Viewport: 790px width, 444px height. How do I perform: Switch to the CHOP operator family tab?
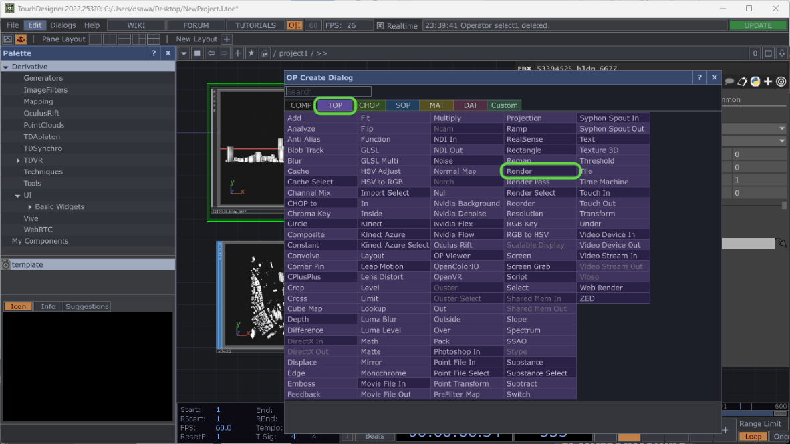pyautogui.click(x=369, y=105)
